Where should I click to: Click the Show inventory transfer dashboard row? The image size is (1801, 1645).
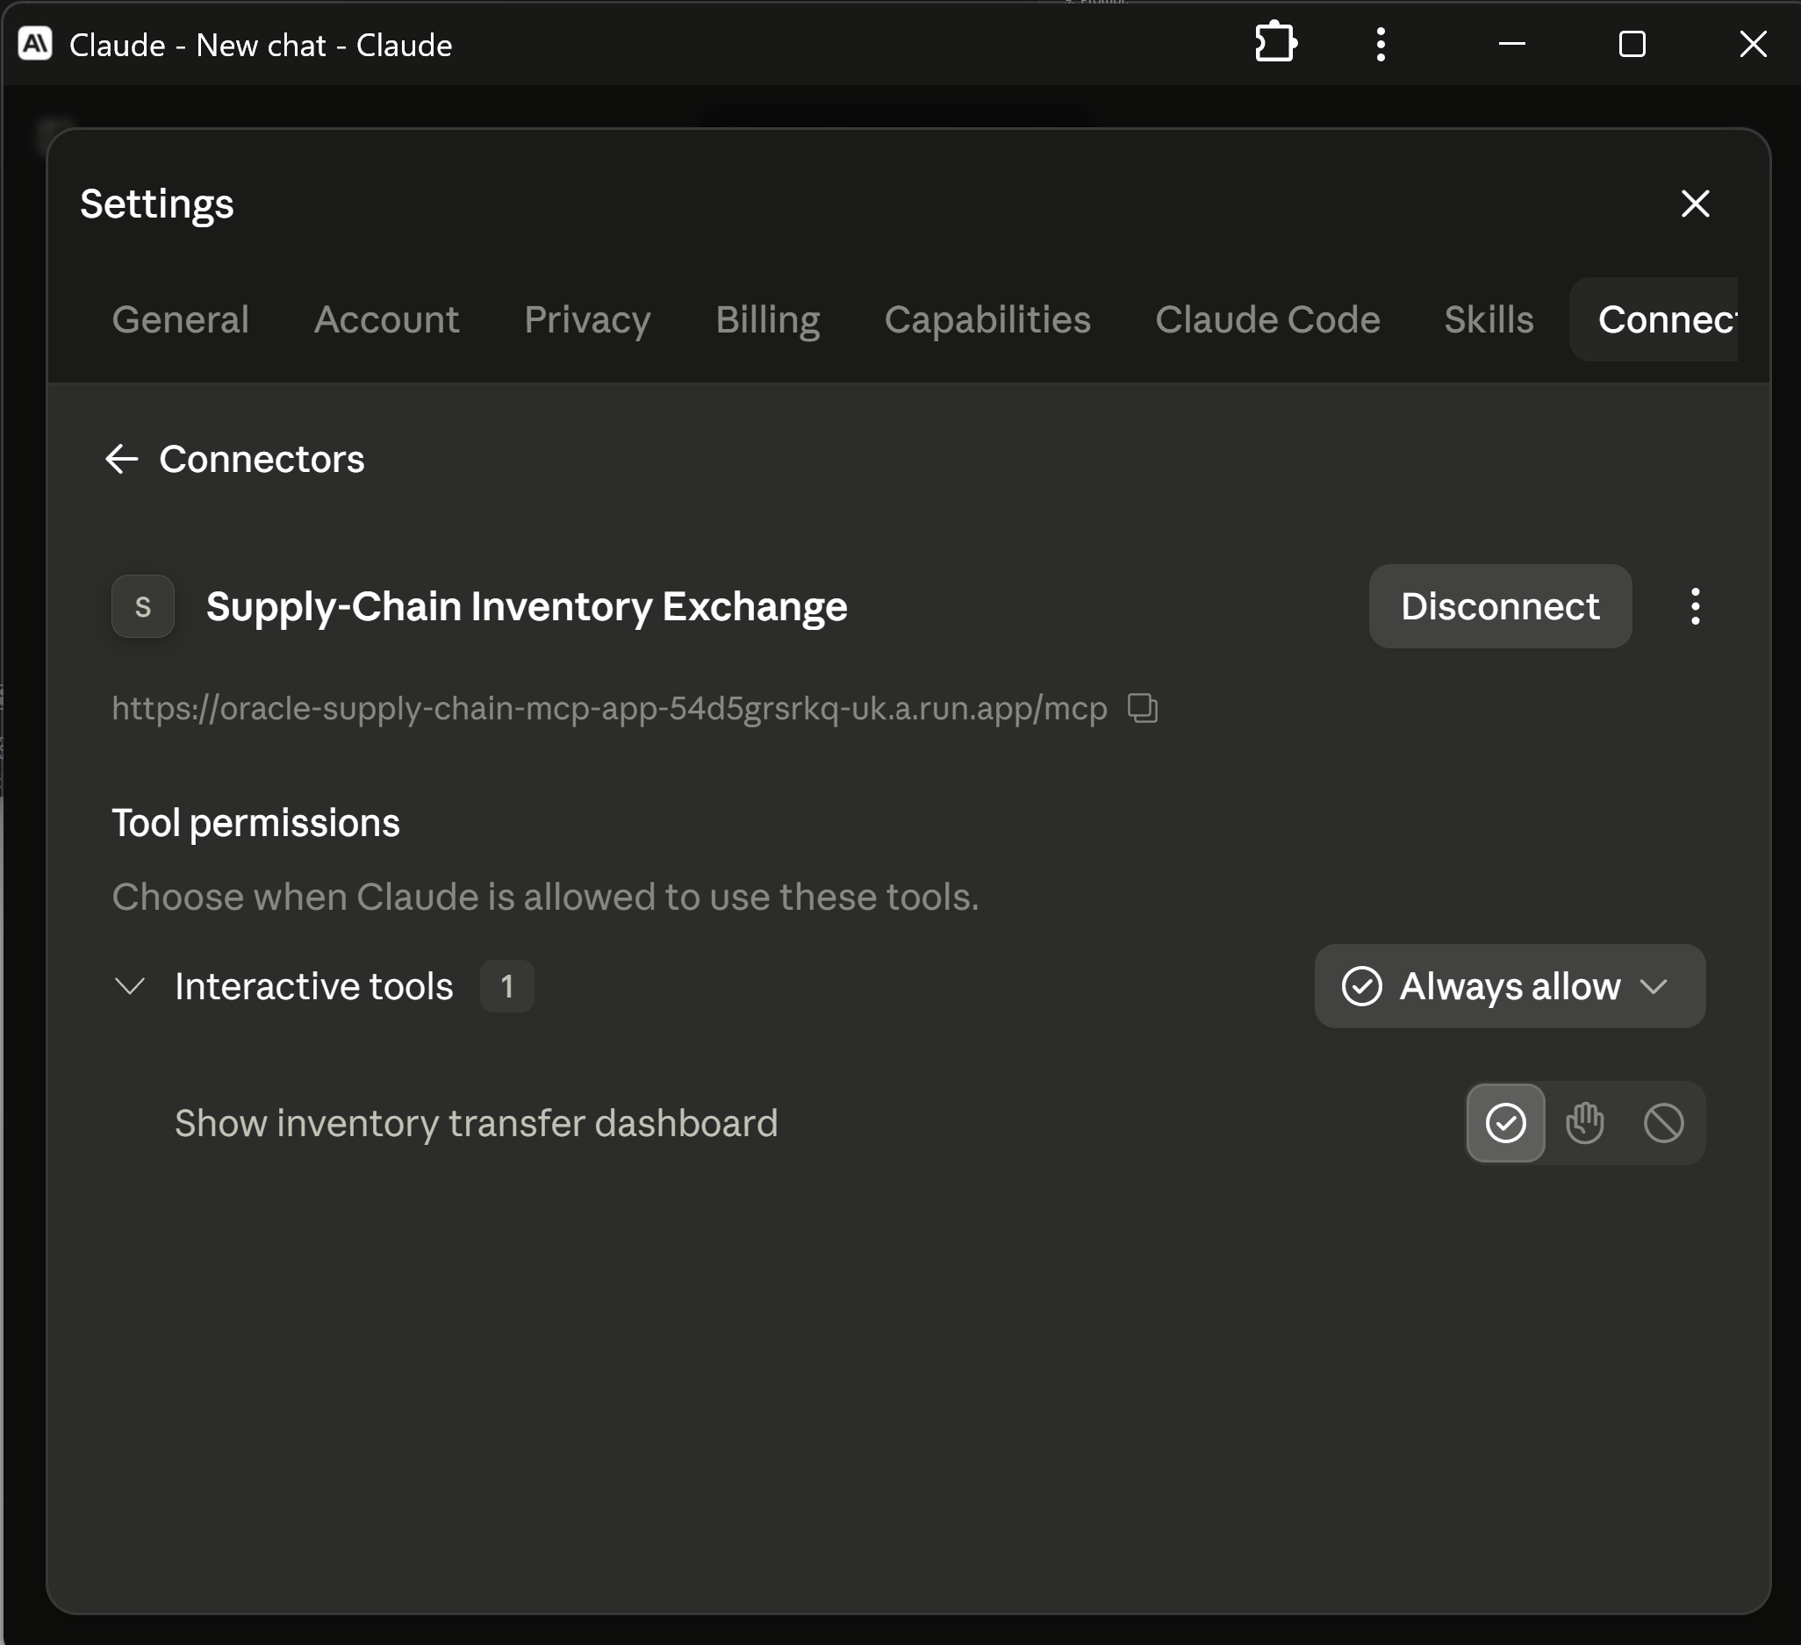coord(908,1123)
